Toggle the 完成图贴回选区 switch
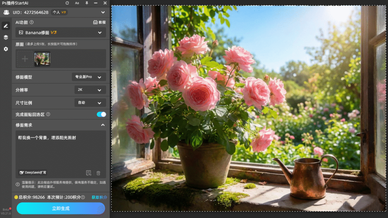This screenshot has width=388, height=218. tap(101, 114)
